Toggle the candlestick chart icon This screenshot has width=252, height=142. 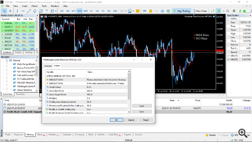click(219, 11)
